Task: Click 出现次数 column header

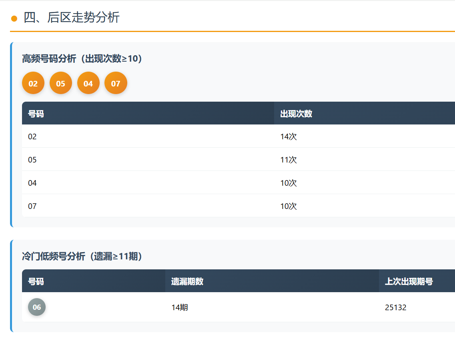Action: (296, 114)
